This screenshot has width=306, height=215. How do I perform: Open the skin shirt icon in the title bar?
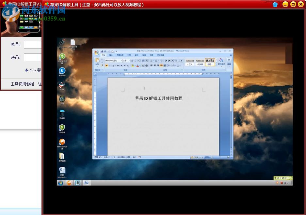(x=275, y=4)
